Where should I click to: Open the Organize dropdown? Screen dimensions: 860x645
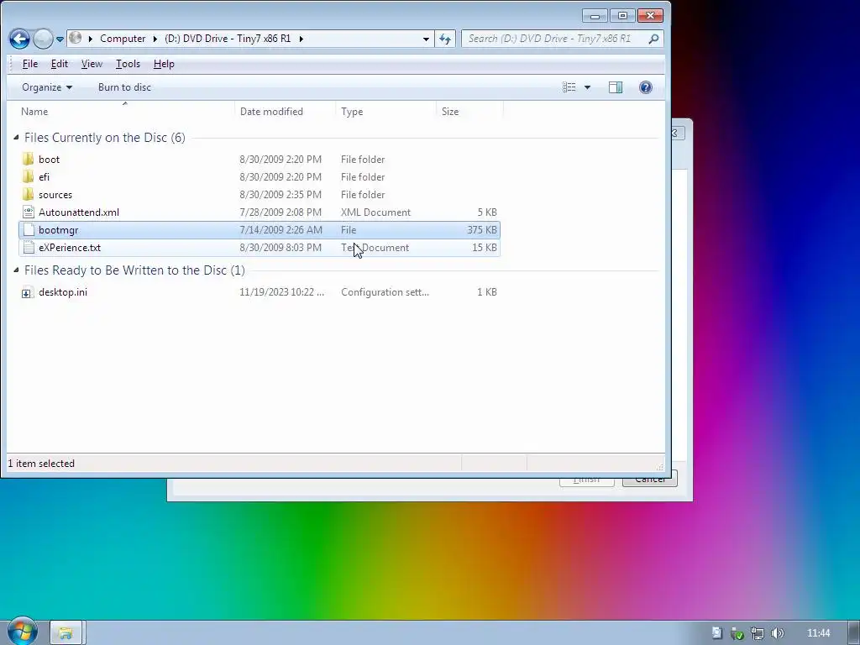[x=47, y=87]
